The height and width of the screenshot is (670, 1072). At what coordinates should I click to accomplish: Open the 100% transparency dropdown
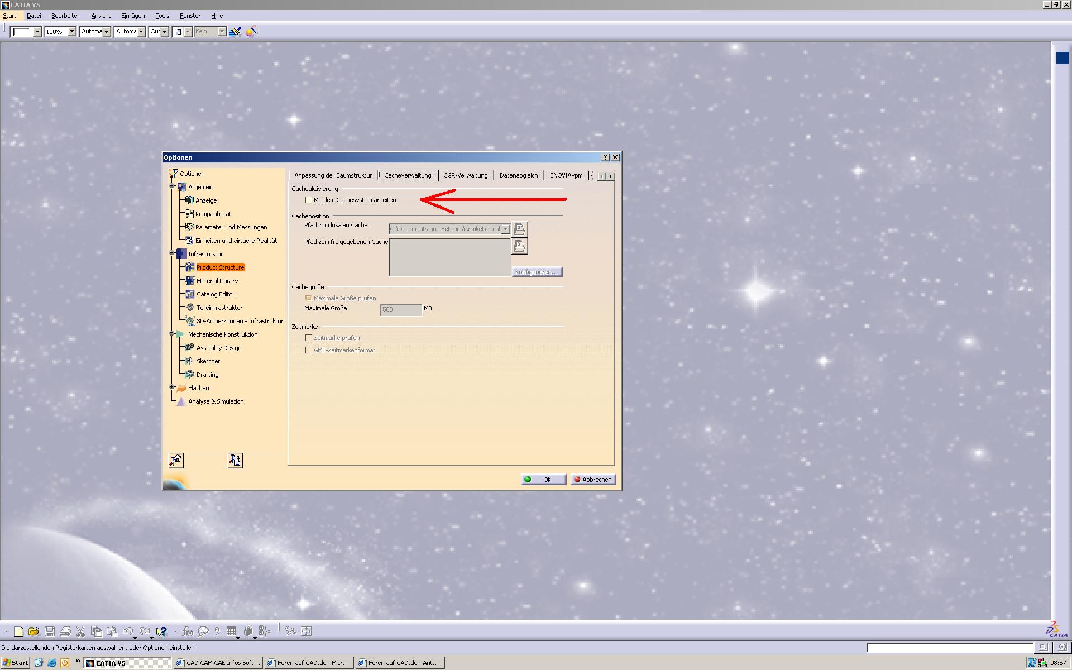71,32
